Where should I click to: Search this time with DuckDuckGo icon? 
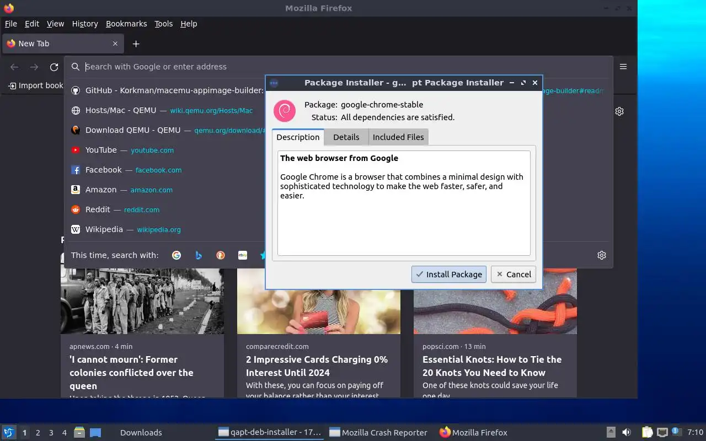coord(221,255)
